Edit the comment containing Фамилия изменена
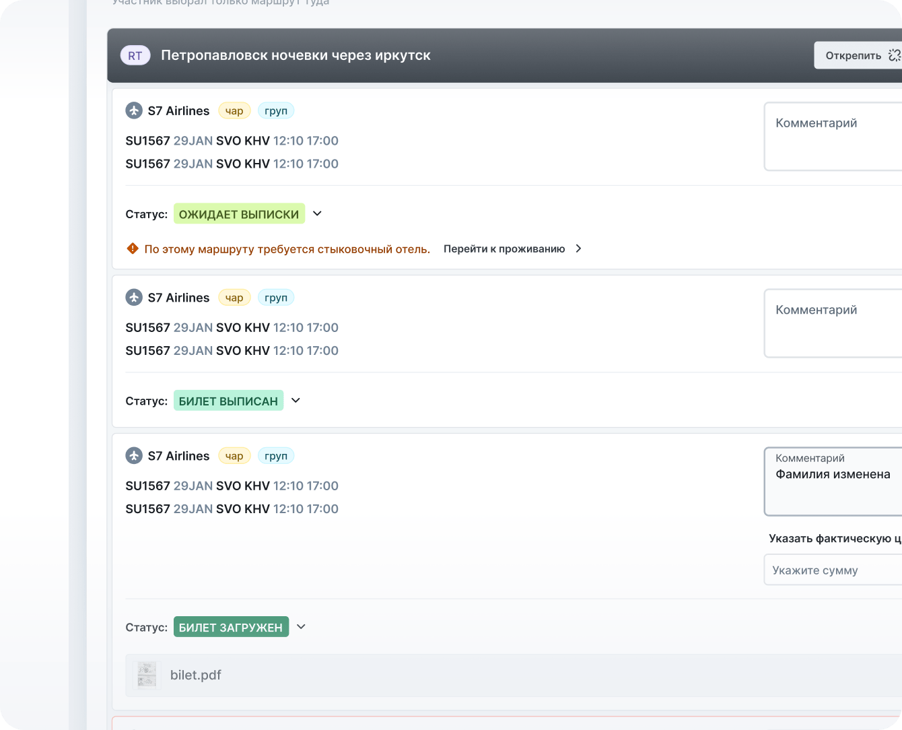902x730 pixels. pos(833,482)
